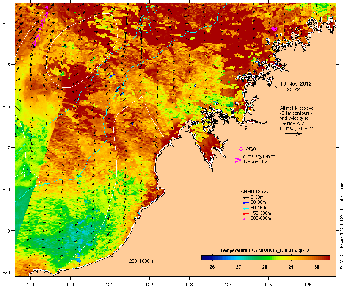Click the (0.1m contours) text
The width and height of the screenshot is (347, 288).
(x=296, y=113)
